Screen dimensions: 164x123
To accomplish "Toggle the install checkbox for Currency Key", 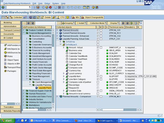I will tap(98, 70).
